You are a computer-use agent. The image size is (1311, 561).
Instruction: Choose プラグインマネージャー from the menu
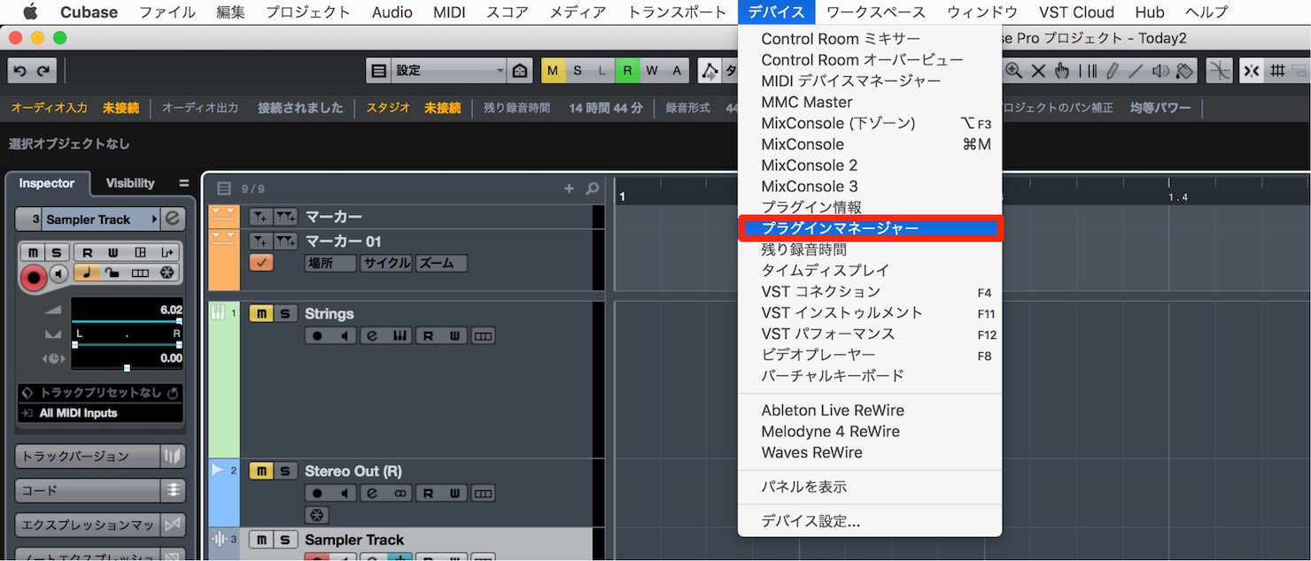click(x=870, y=228)
